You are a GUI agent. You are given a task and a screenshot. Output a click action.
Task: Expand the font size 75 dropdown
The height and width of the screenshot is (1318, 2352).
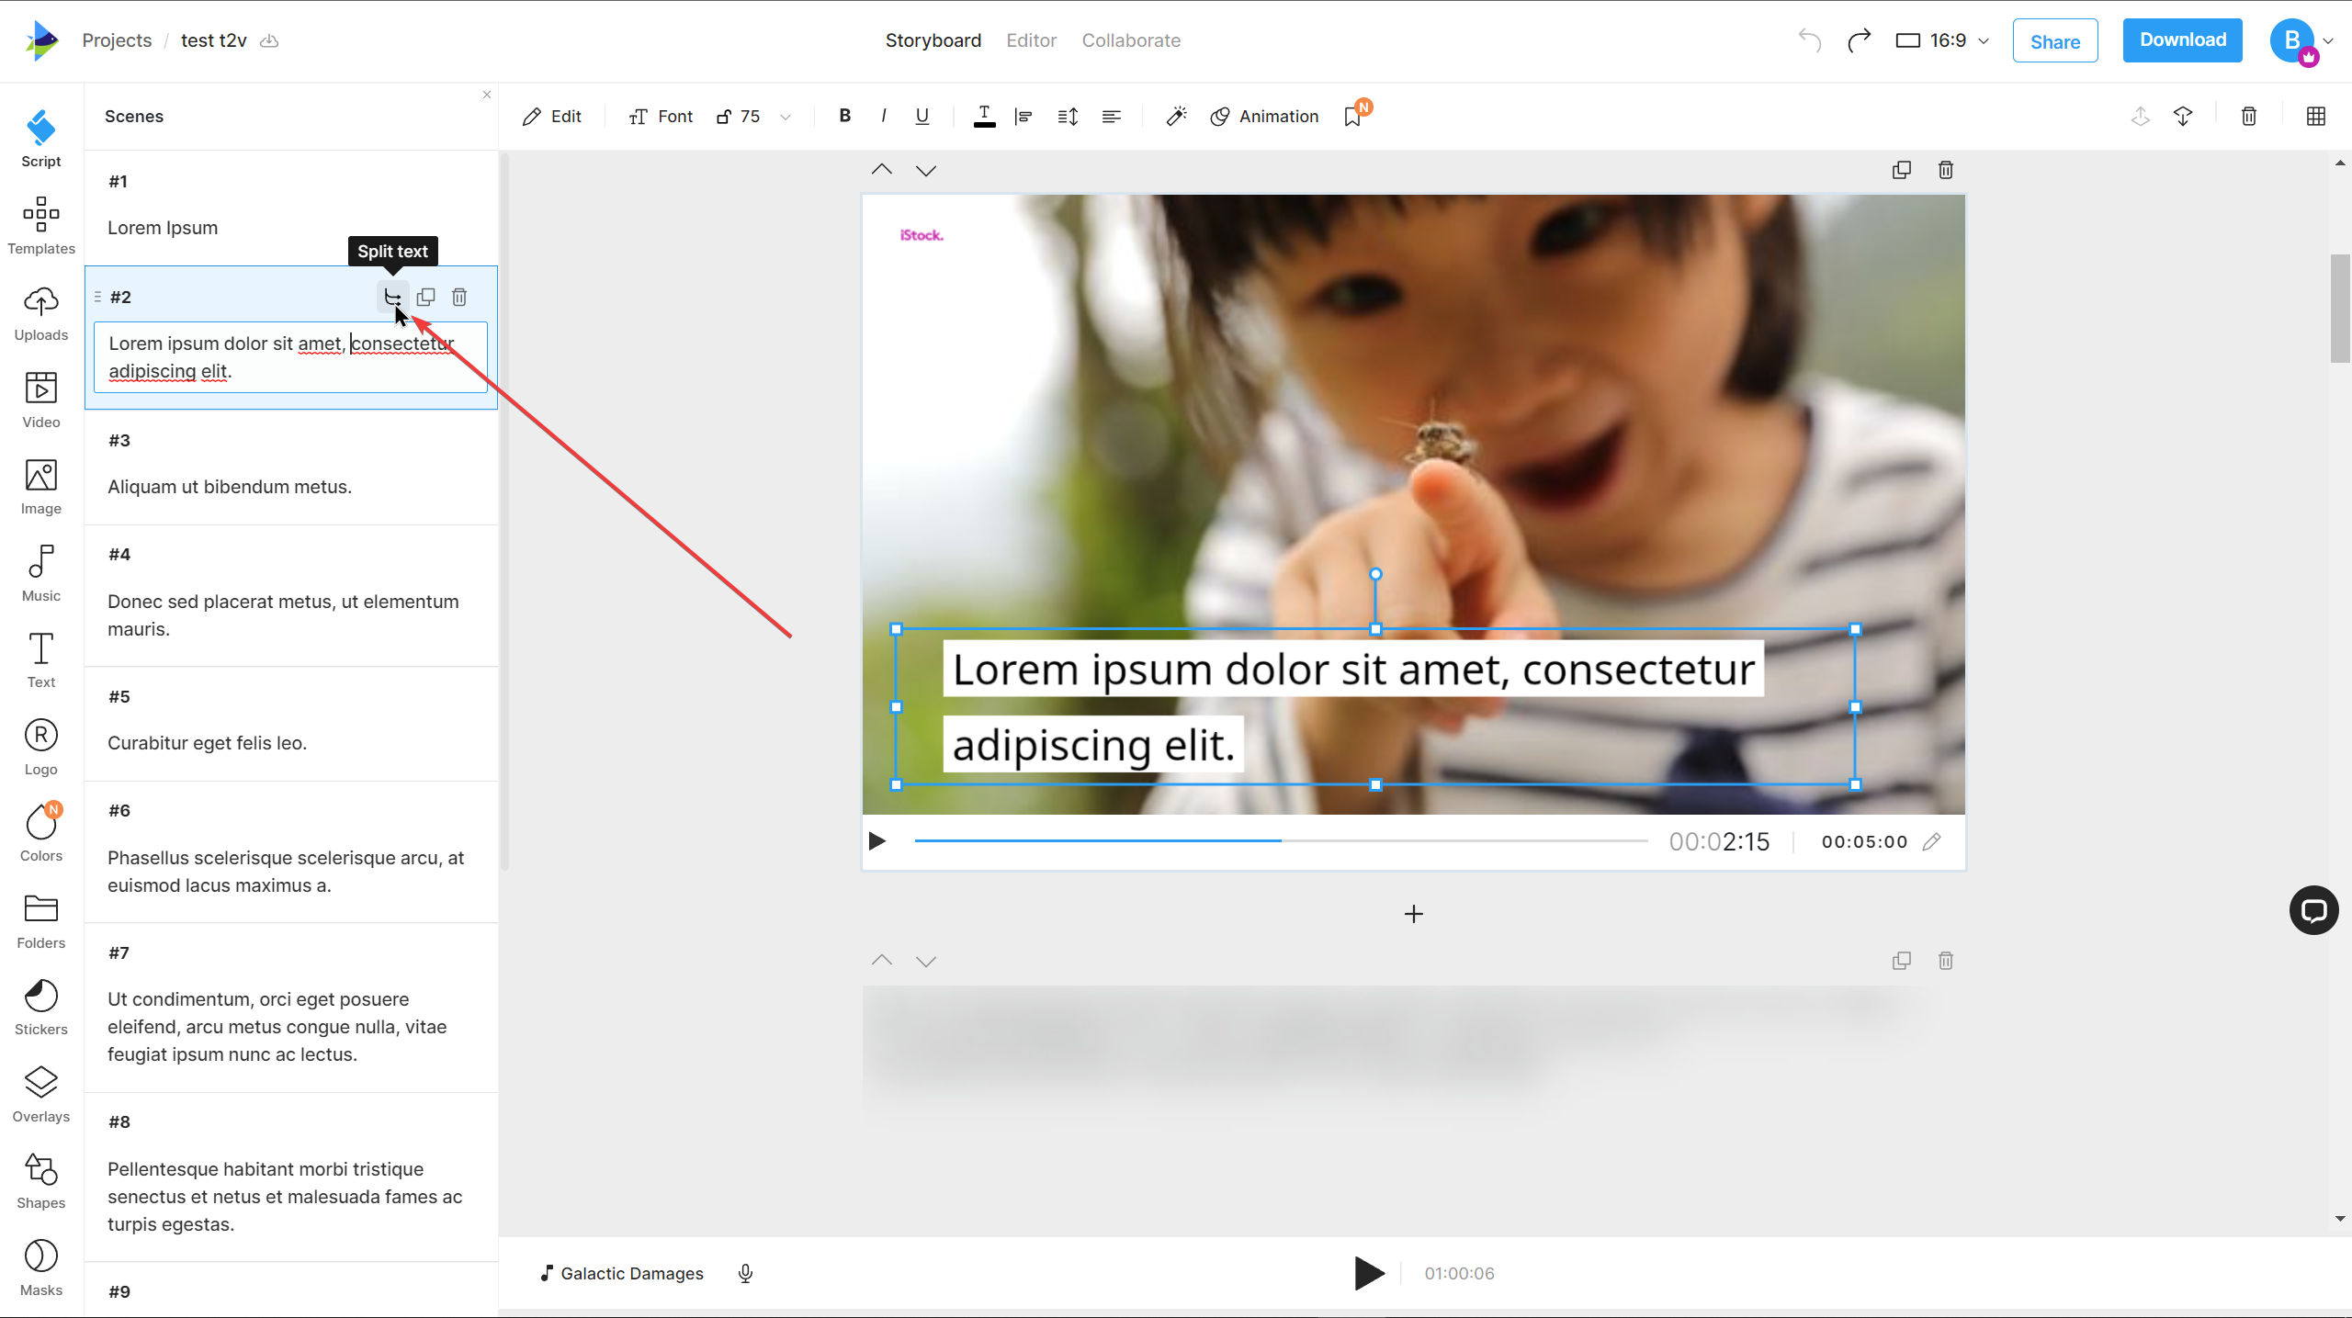point(786,118)
